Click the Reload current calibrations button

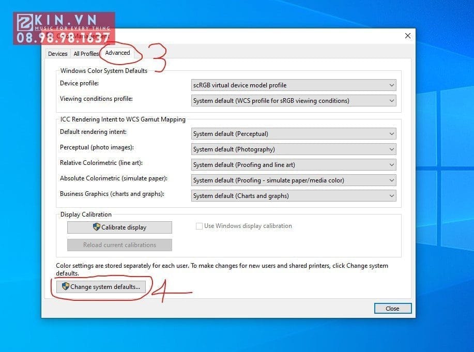pos(119,244)
